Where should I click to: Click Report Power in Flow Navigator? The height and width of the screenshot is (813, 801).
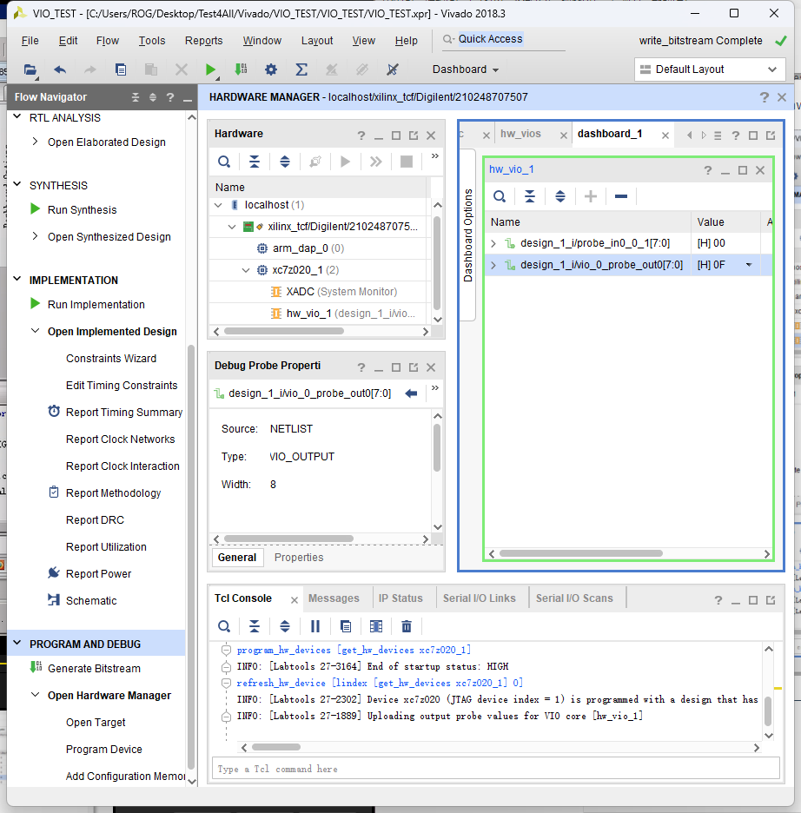[98, 574]
